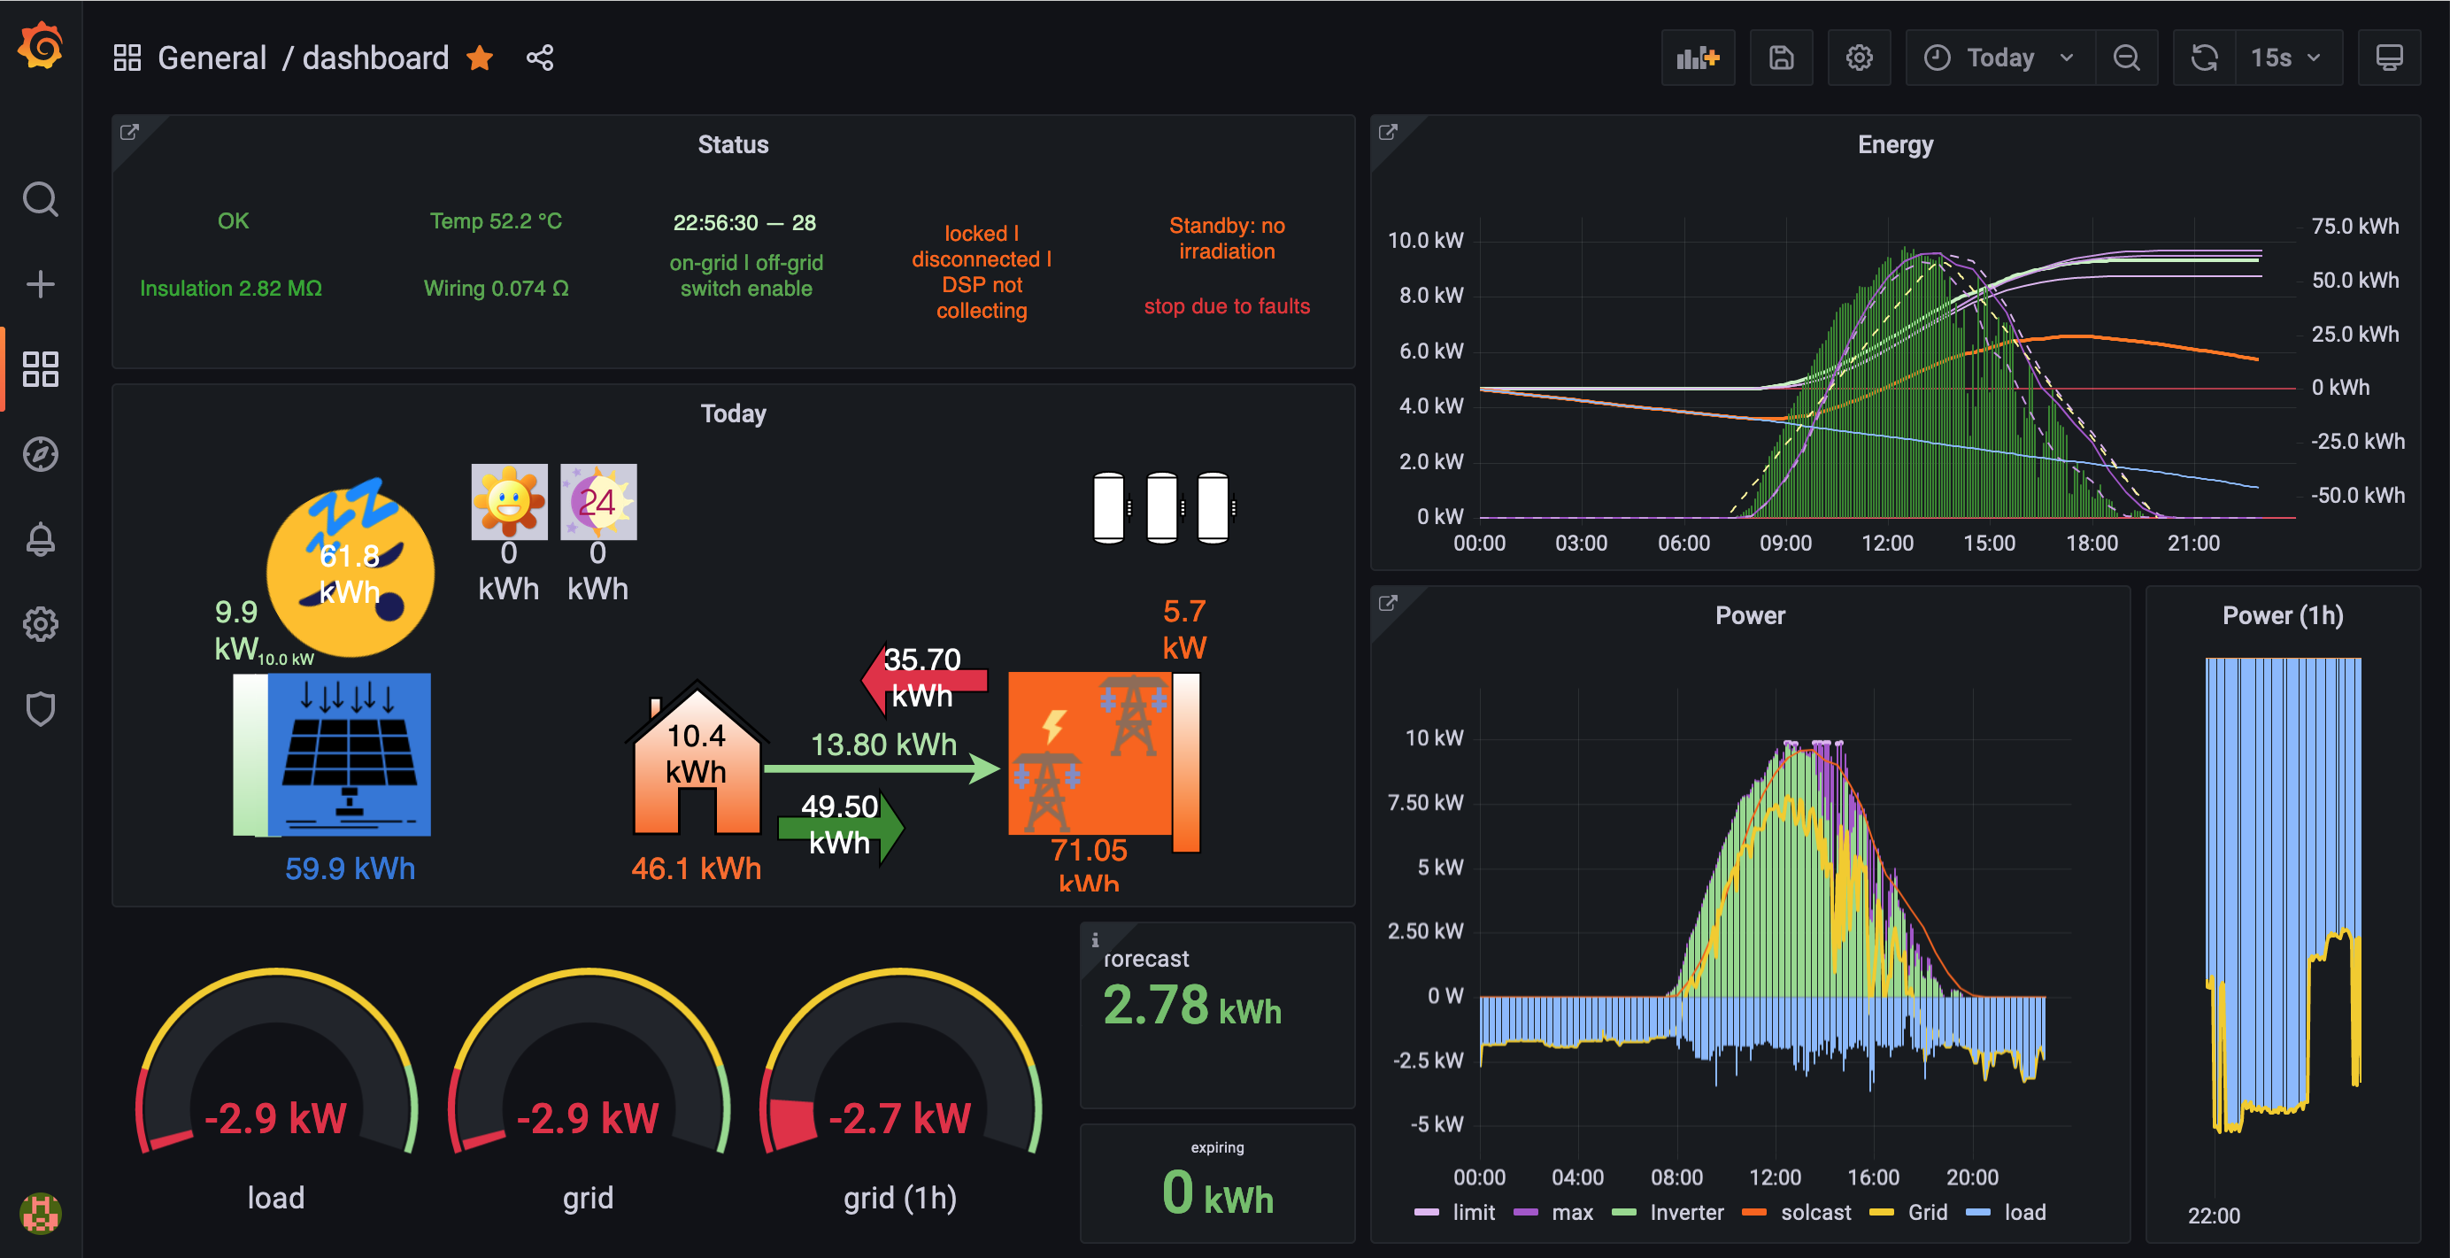The image size is (2450, 1258).
Task: Toggle the solcast series in Power legend
Action: (x=1814, y=1212)
